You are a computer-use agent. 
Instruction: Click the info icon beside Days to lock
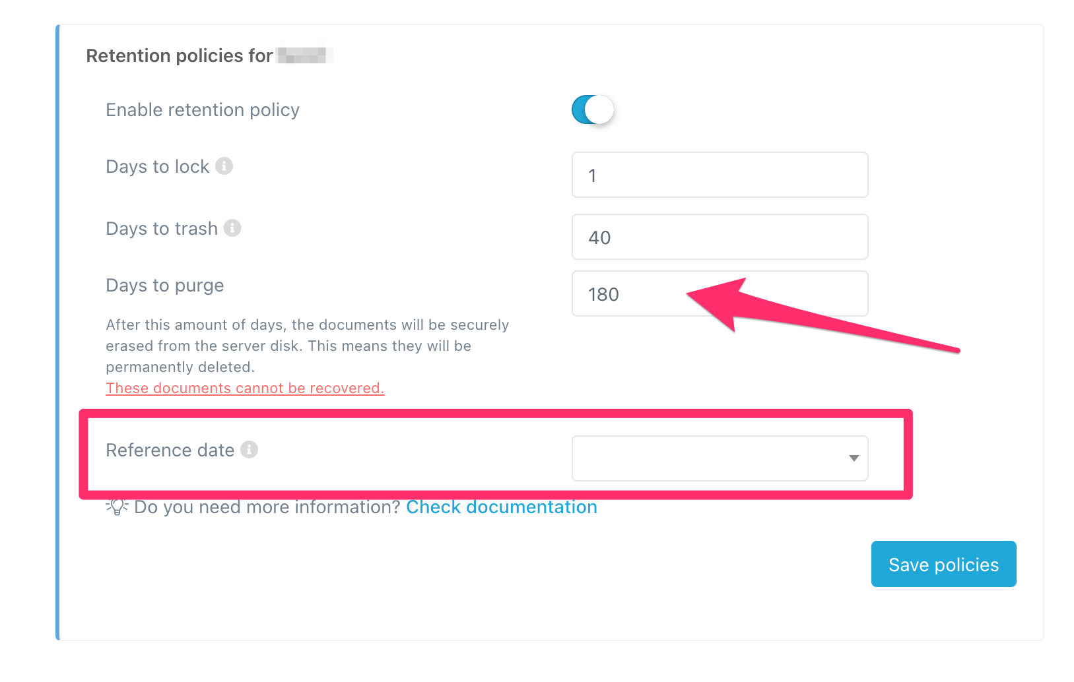click(x=224, y=166)
